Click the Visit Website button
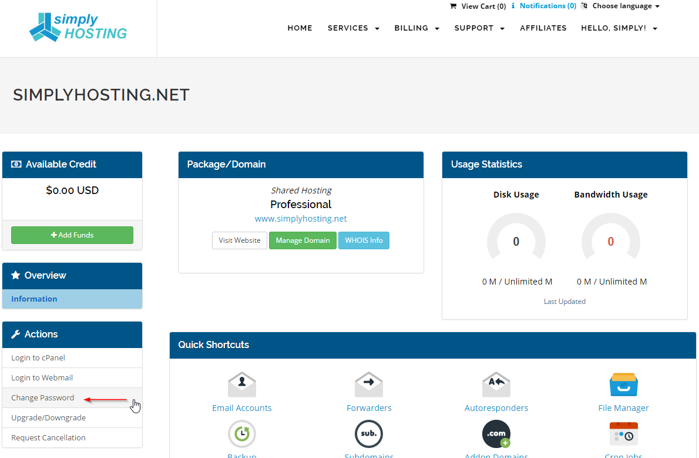The height and width of the screenshot is (458, 699). point(240,240)
